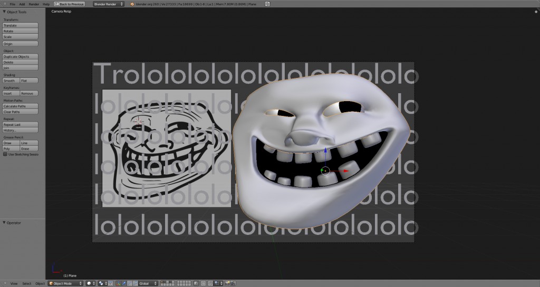Open the Global orientation dropdown

(x=148, y=283)
